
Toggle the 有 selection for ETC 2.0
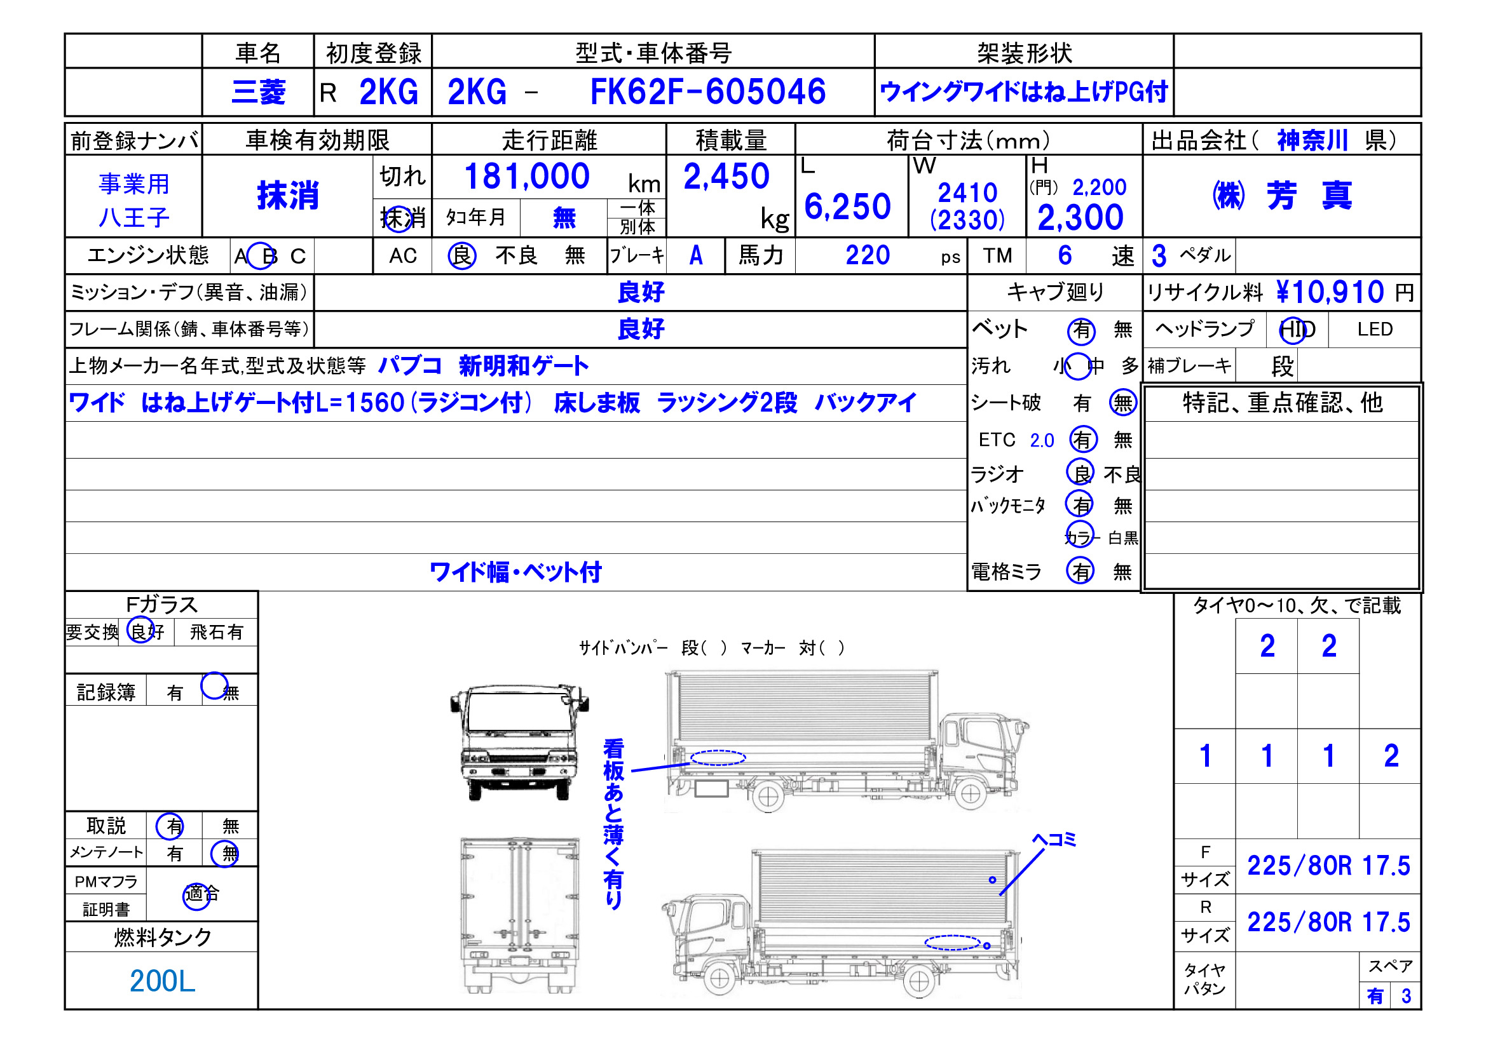[1086, 441]
